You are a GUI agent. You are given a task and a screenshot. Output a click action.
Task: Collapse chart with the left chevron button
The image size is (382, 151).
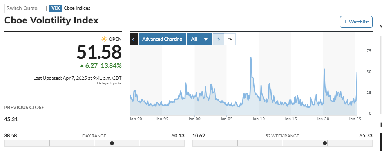(x=134, y=39)
